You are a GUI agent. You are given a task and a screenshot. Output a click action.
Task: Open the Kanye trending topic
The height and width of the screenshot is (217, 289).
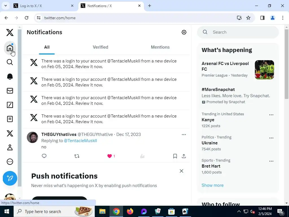pyautogui.click(x=208, y=120)
